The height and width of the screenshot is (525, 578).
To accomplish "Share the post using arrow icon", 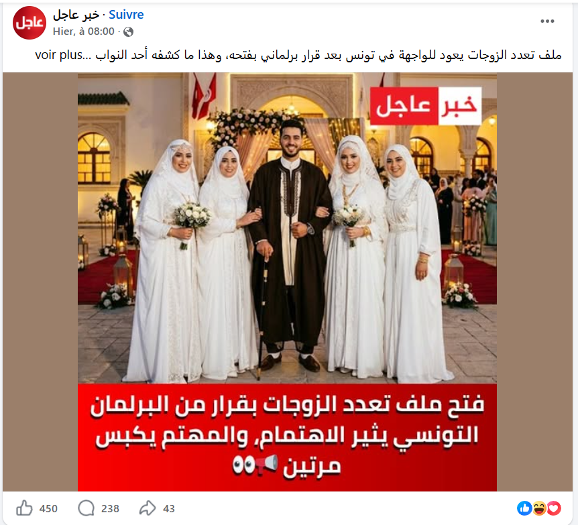I will pos(148,508).
